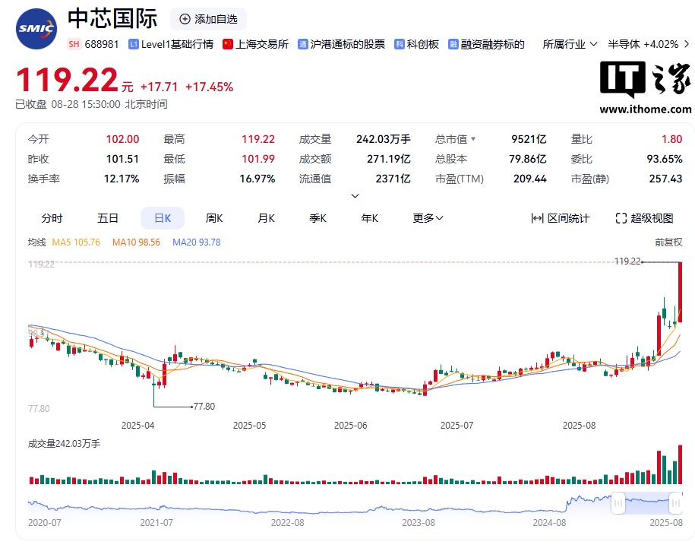Click the 融资融券标的 badge icon
Viewport: 695px width, 548px height.
point(453,44)
